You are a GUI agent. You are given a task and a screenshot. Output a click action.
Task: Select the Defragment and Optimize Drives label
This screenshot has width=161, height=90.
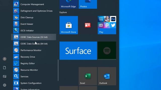click(36, 11)
